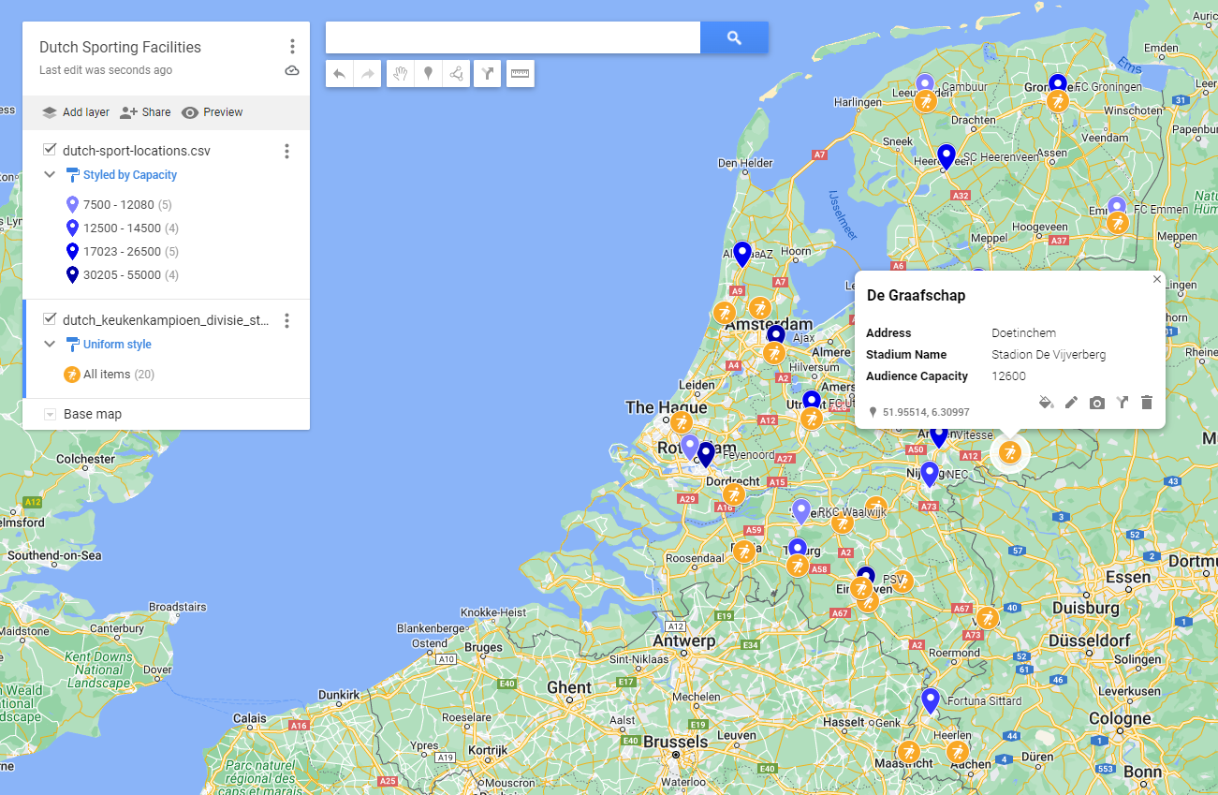This screenshot has height=795, width=1218.
Task: Click the Doetinchem address value
Action: click(x=1024, y=332)
